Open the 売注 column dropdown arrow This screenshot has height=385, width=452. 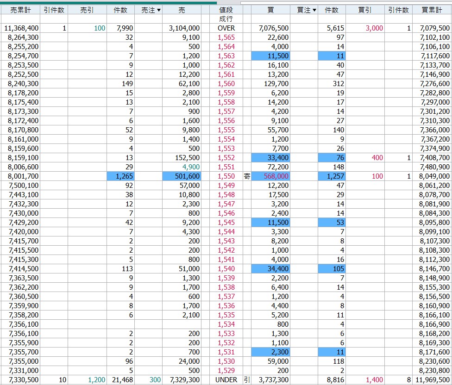158,10
